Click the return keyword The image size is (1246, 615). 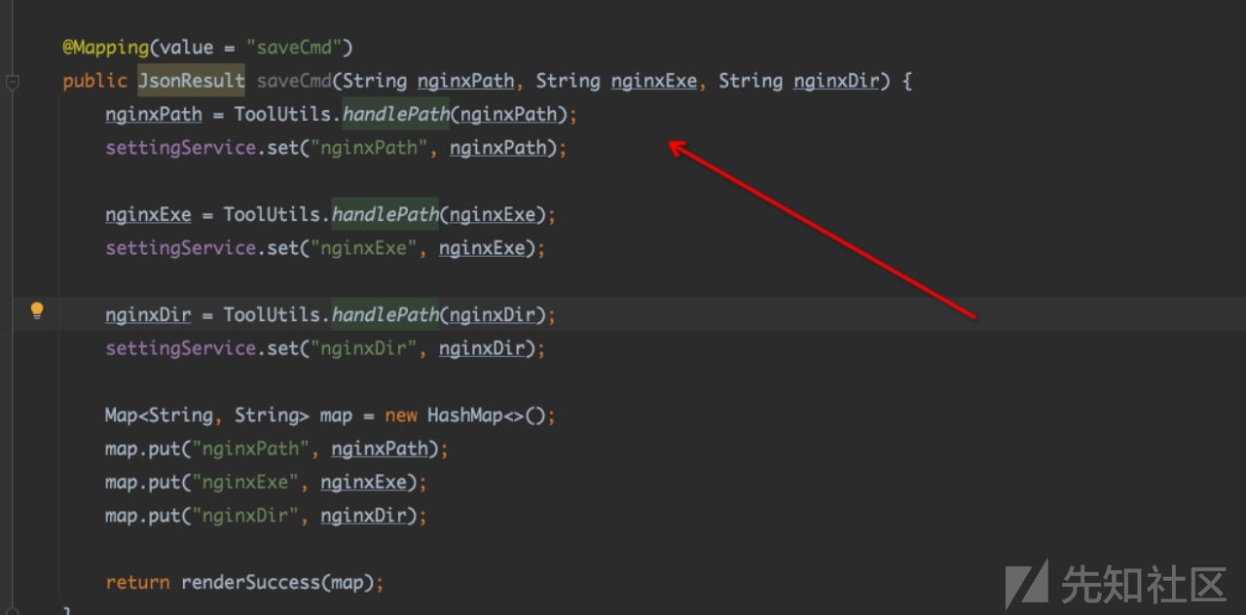[x=137, y=582]
